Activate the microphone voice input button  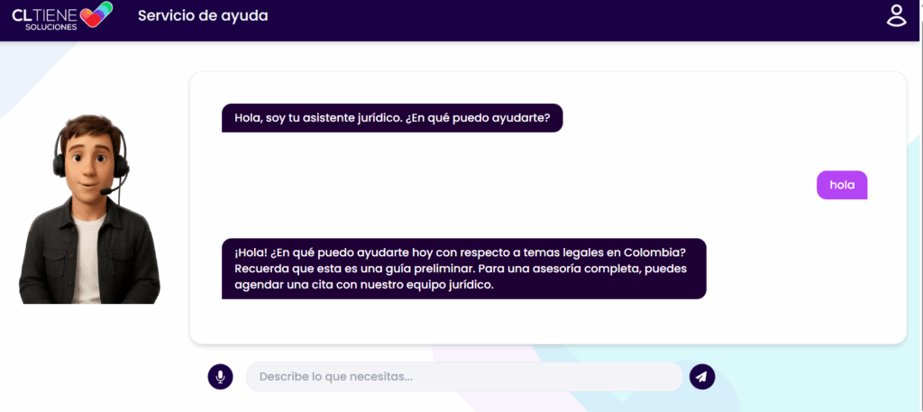(x=220, y=377)
